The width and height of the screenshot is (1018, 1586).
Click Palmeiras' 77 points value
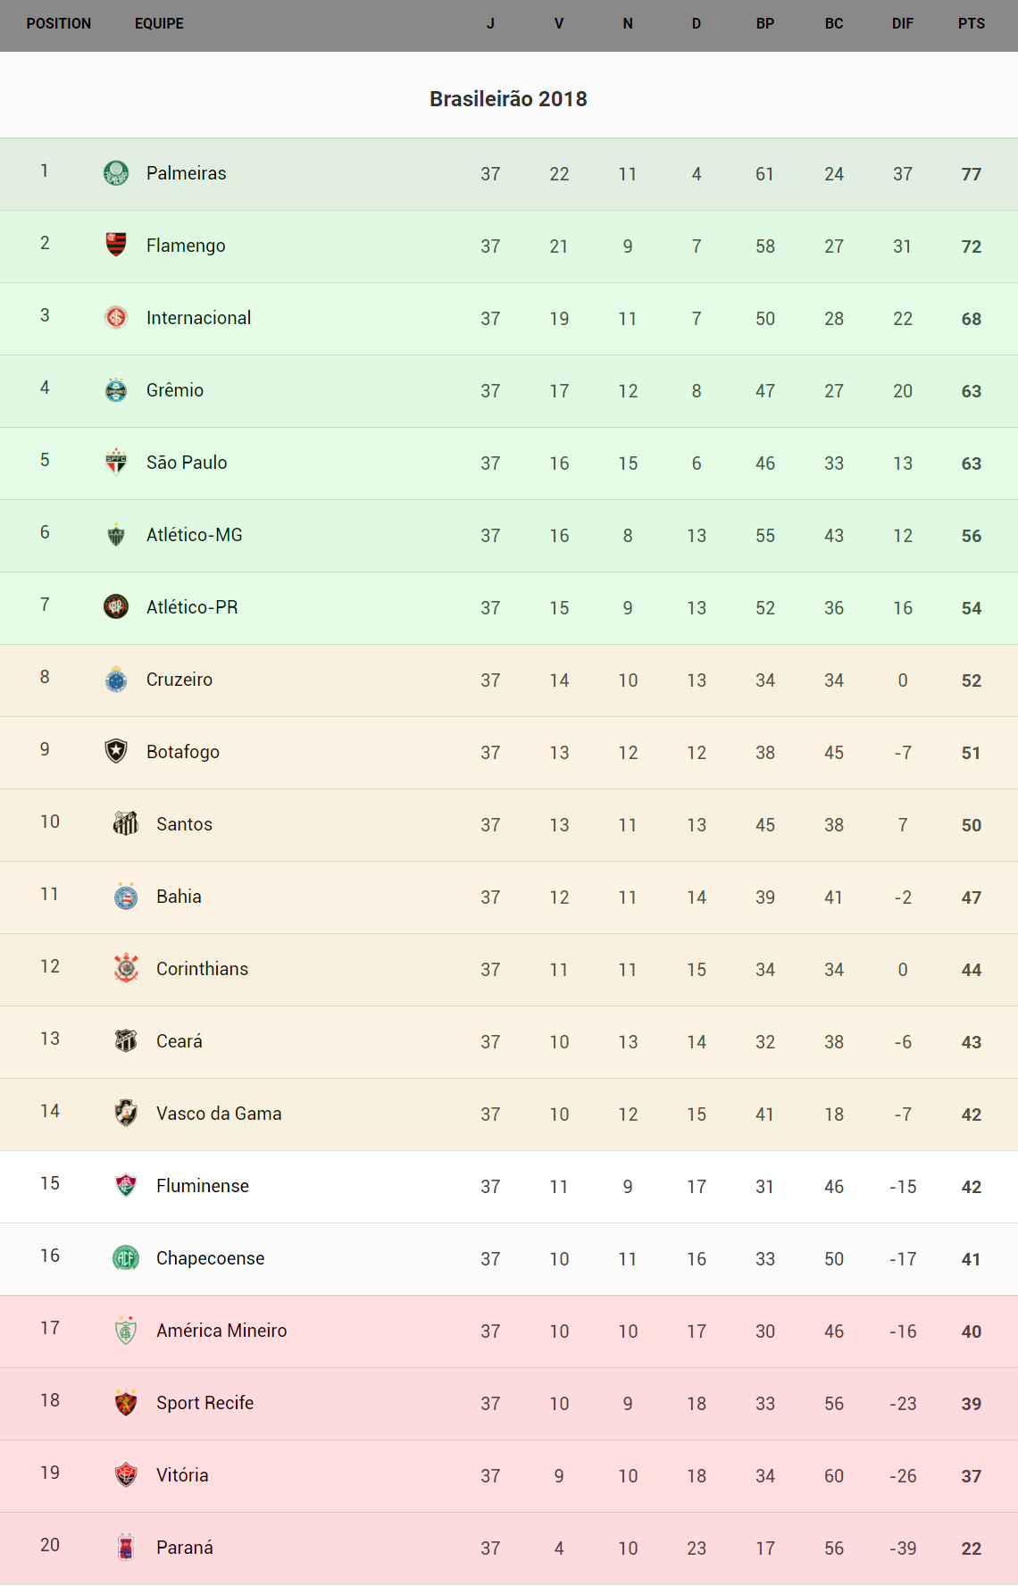(x=972, y=174)
